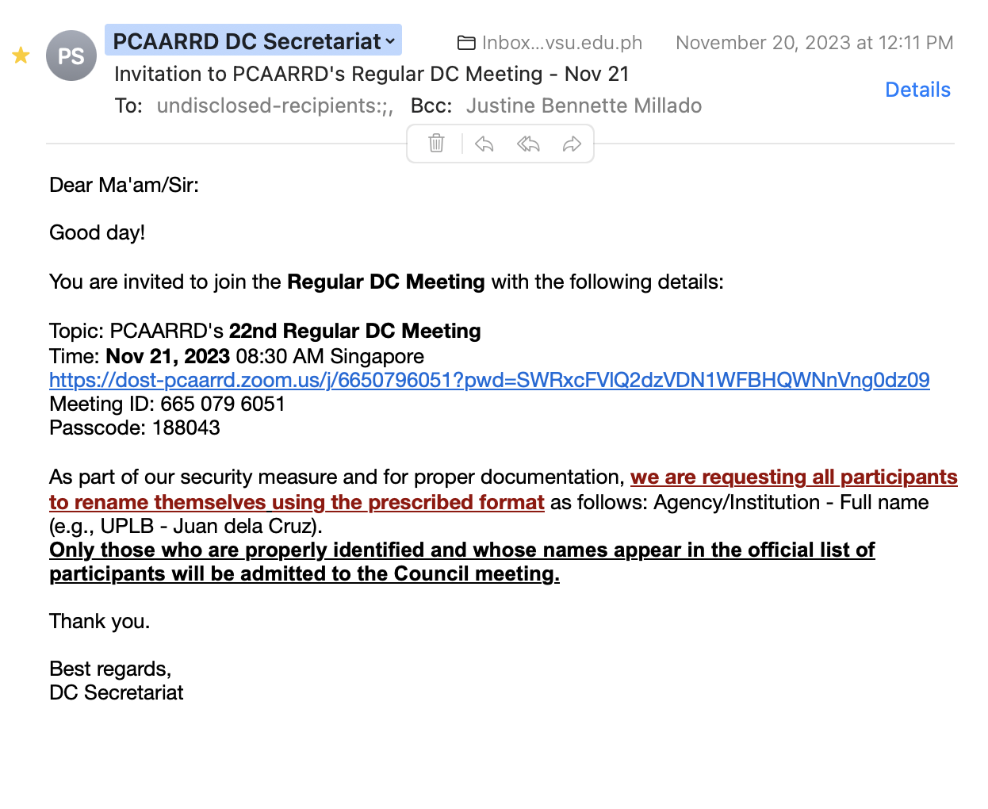This screenshot has width=988, height=809.
Task: Click the trash delete icon
Action: pos(436,144)
